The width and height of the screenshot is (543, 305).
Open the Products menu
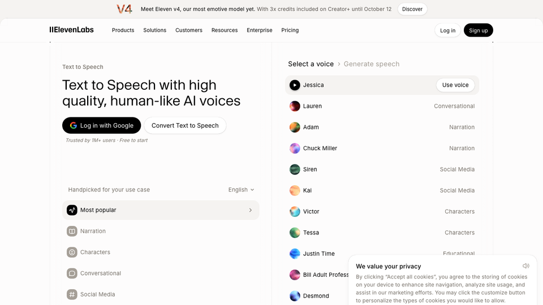coord(123,30)
